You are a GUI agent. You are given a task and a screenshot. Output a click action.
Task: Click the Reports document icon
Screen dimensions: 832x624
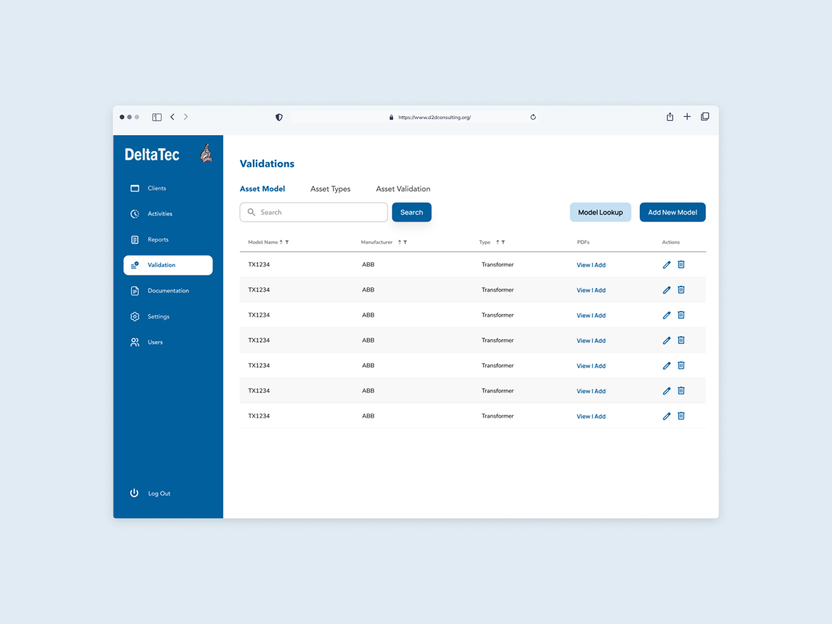point(135,240)
